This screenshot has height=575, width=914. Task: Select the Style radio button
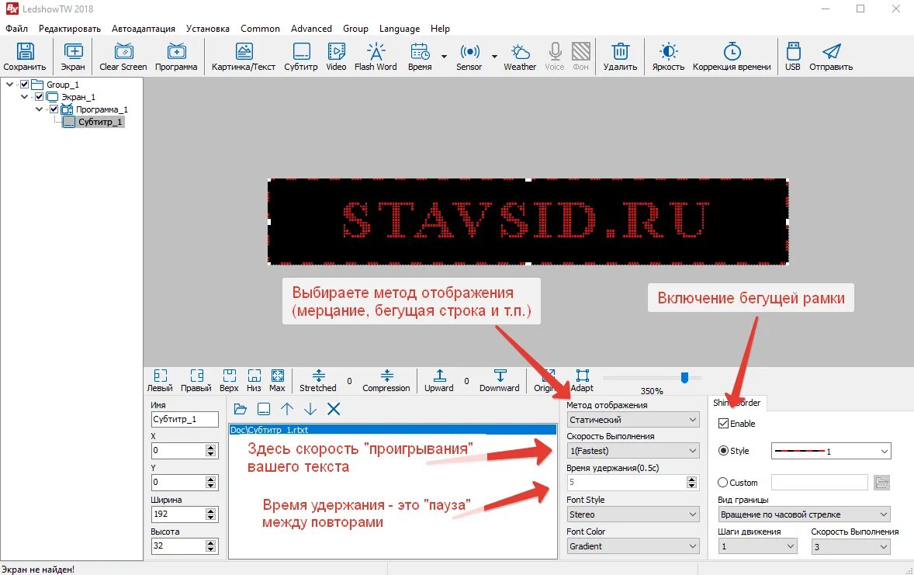[x=723, y=451]
